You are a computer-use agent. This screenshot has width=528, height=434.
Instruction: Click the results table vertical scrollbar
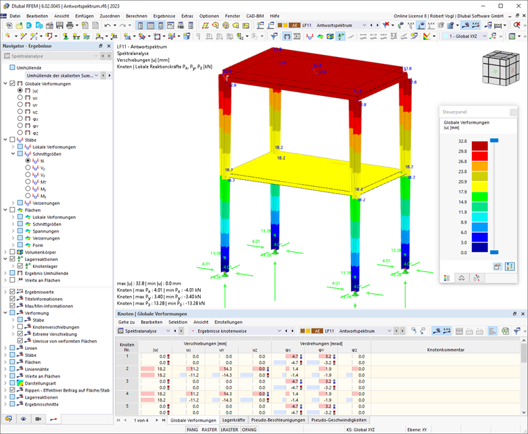click(x=524, y=376)
